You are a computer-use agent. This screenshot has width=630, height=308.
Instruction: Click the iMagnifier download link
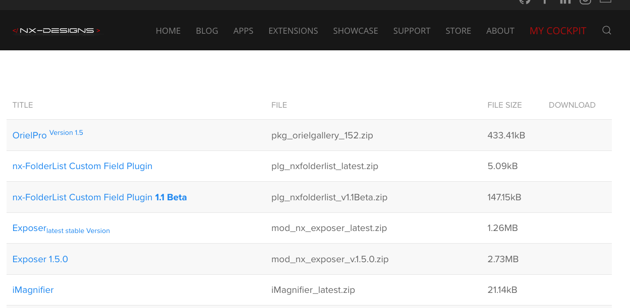point(33,290)
